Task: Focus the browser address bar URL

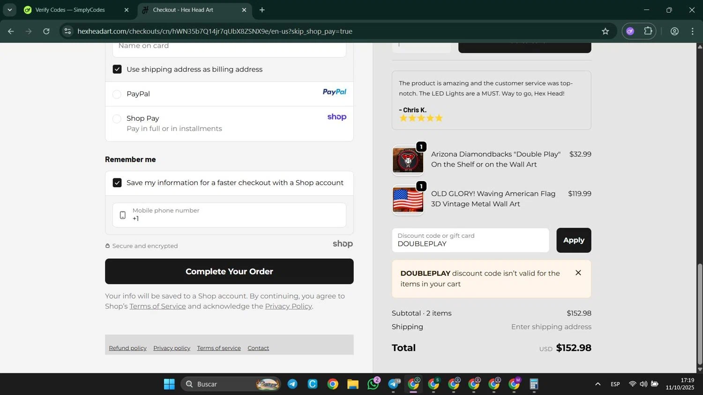Action: point(215,31)
